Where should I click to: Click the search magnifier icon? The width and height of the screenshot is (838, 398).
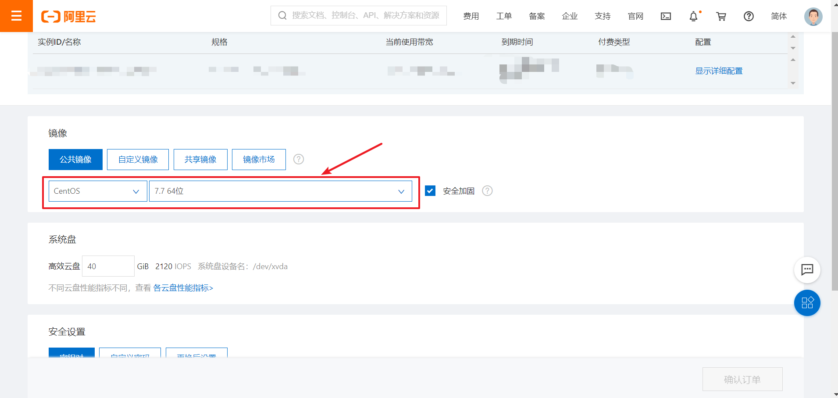pos(282,15)
